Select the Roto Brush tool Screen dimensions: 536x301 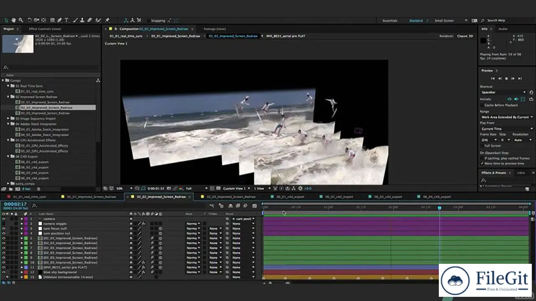coord(98,20)
